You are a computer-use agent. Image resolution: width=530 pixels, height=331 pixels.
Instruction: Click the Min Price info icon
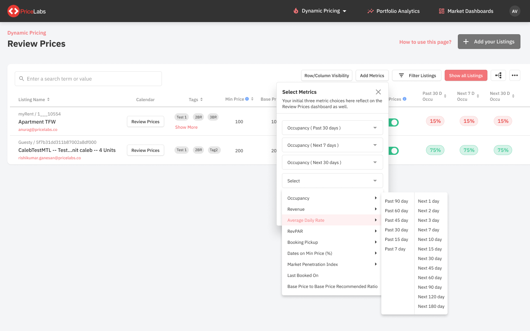click(247, 99)
